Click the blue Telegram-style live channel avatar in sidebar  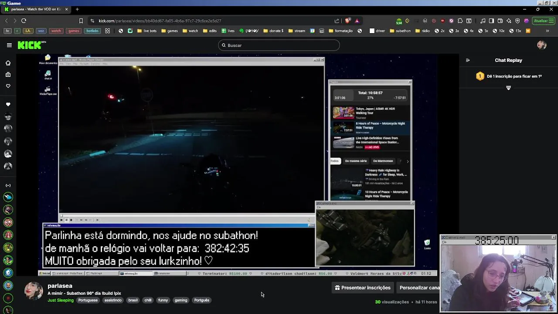tap(8, 273)
